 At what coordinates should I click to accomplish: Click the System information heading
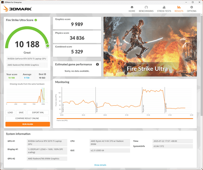tap(18, 134)
